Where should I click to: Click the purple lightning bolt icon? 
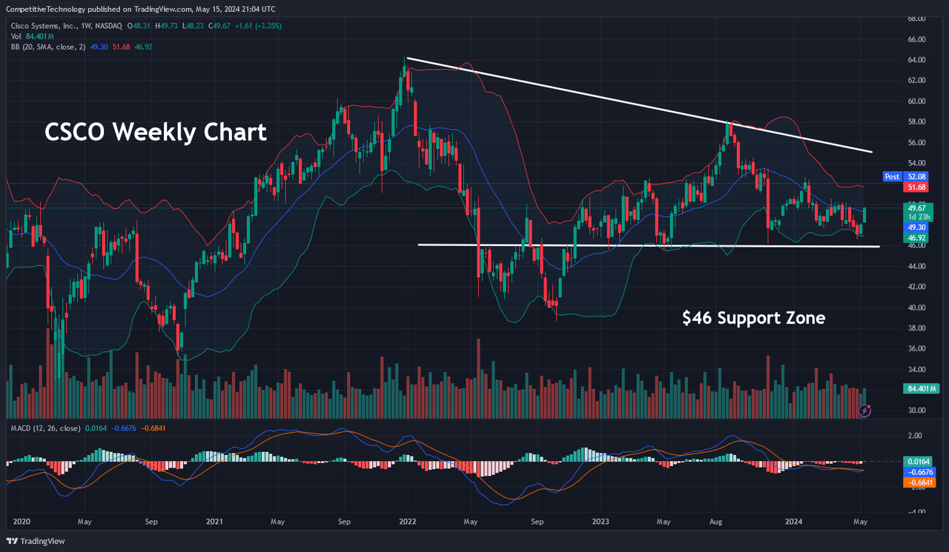[x=864, y=409]
